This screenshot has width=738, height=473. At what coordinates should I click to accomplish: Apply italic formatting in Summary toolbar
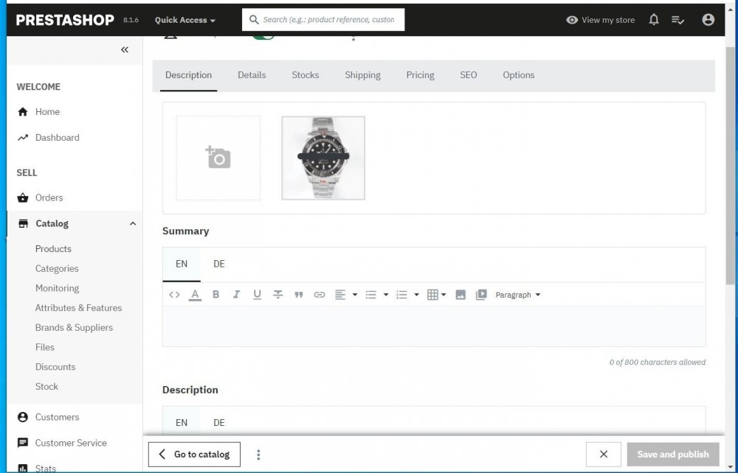[x=236, y=295]
